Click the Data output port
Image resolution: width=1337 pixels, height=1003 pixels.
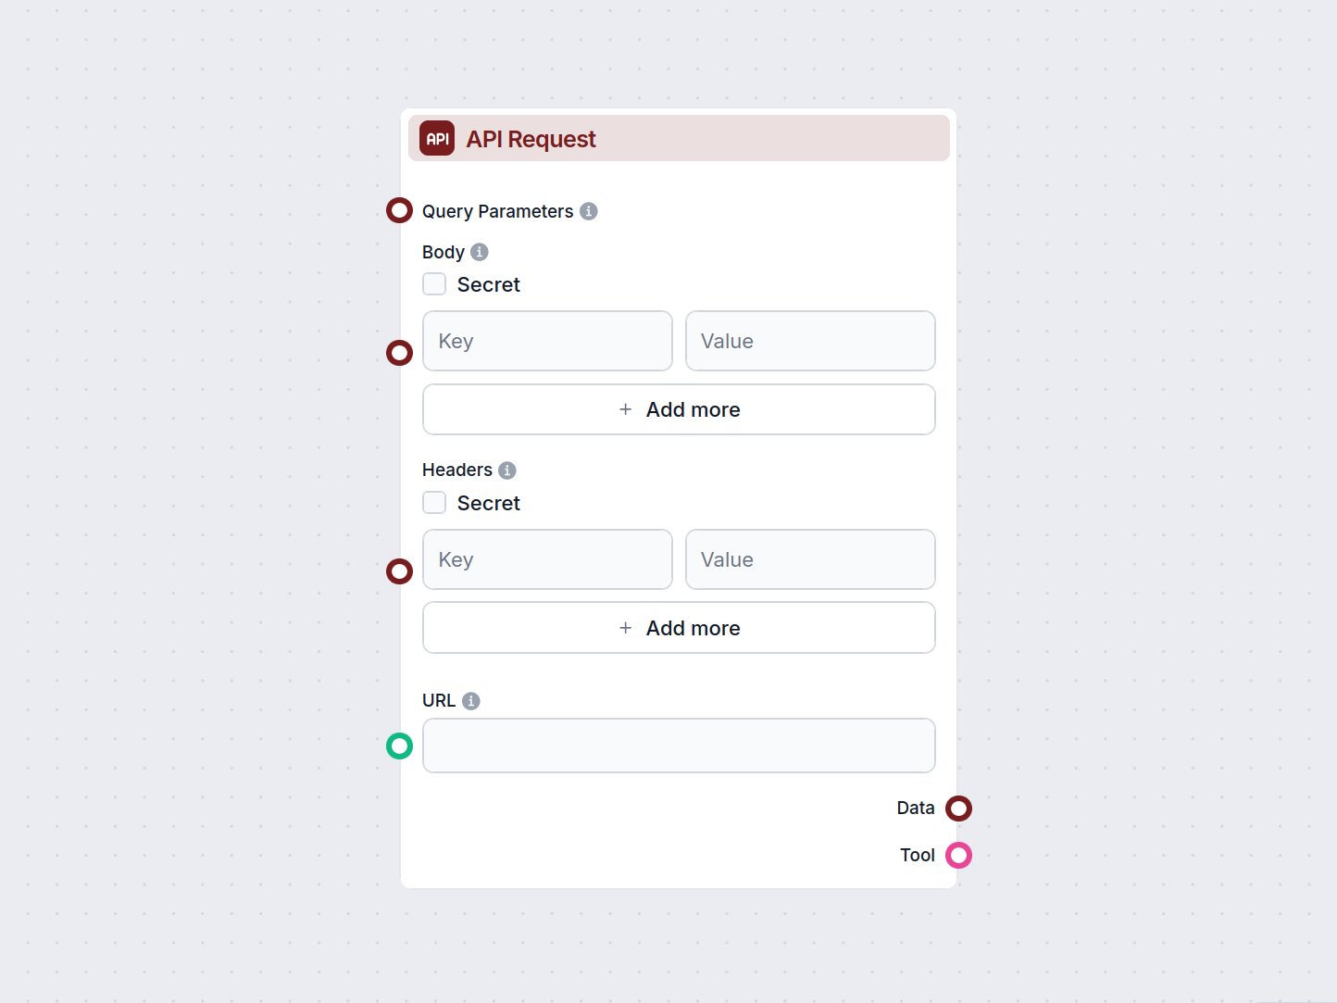[959, 808]
